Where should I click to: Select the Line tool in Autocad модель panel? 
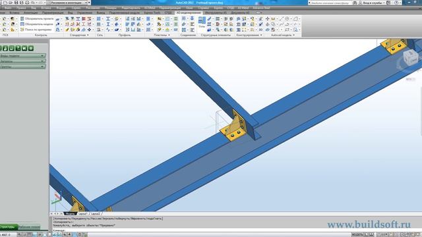pos(282,18)
